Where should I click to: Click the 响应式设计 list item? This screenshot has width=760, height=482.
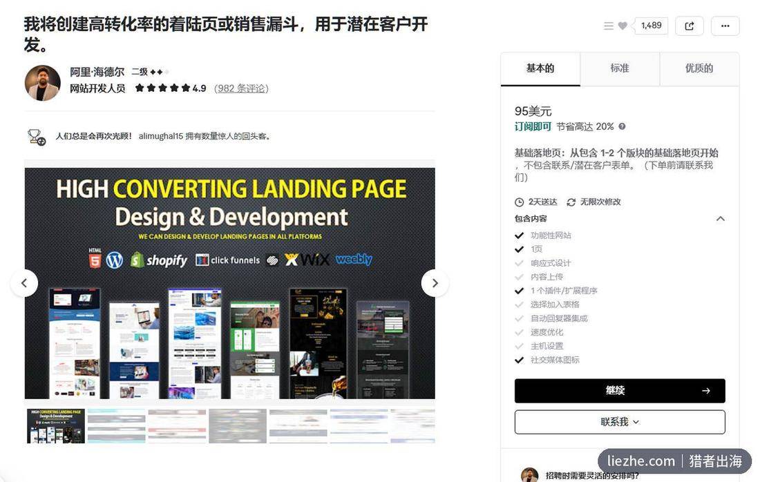551,263
